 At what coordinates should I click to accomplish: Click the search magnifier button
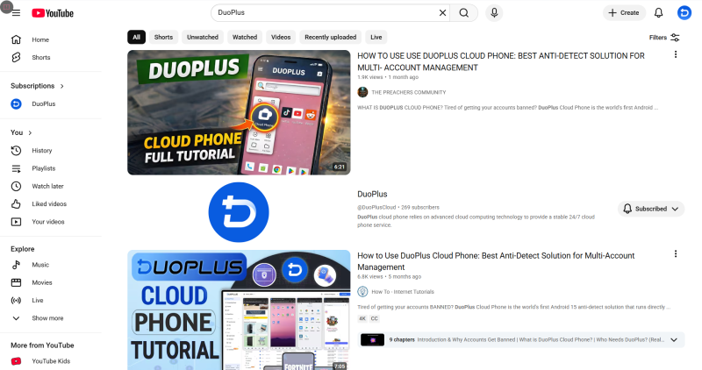pyautogui.click(x=464, y=12)
